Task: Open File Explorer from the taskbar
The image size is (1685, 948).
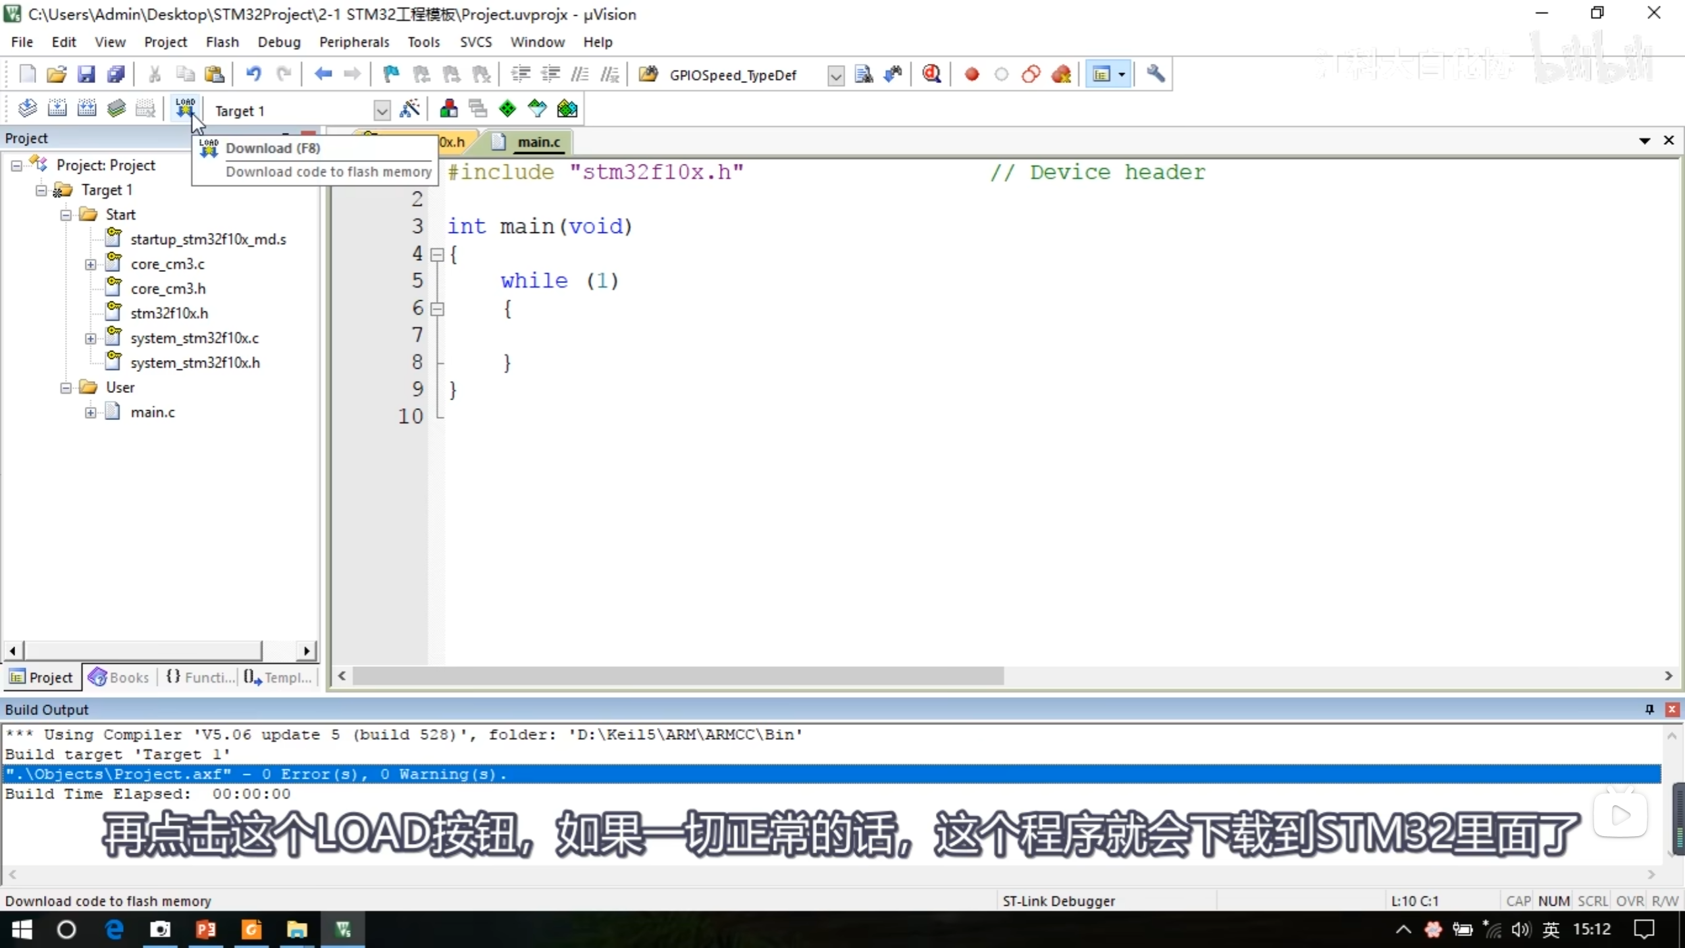Action: click(x=297, y=930)
